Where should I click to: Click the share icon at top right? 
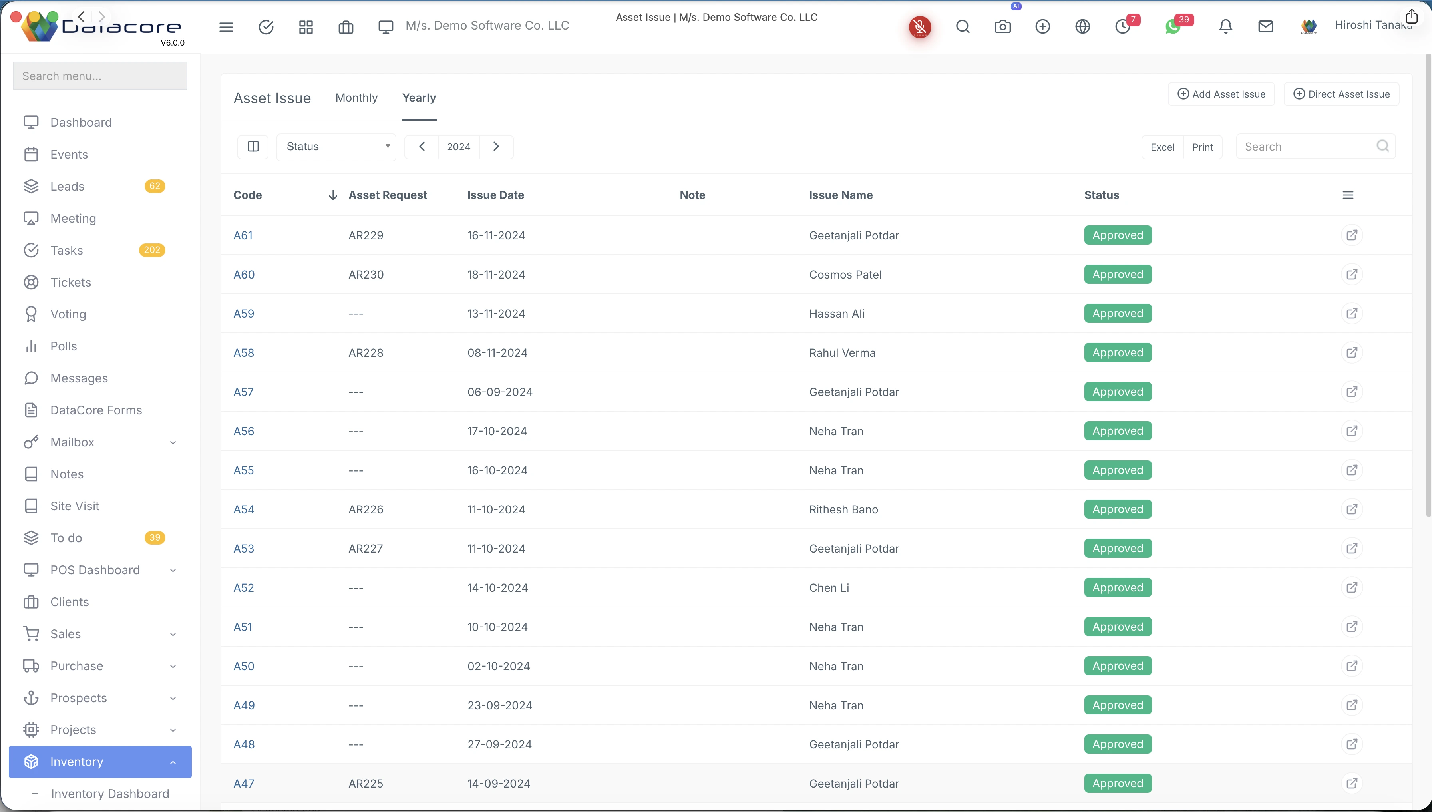(1411, 16)
